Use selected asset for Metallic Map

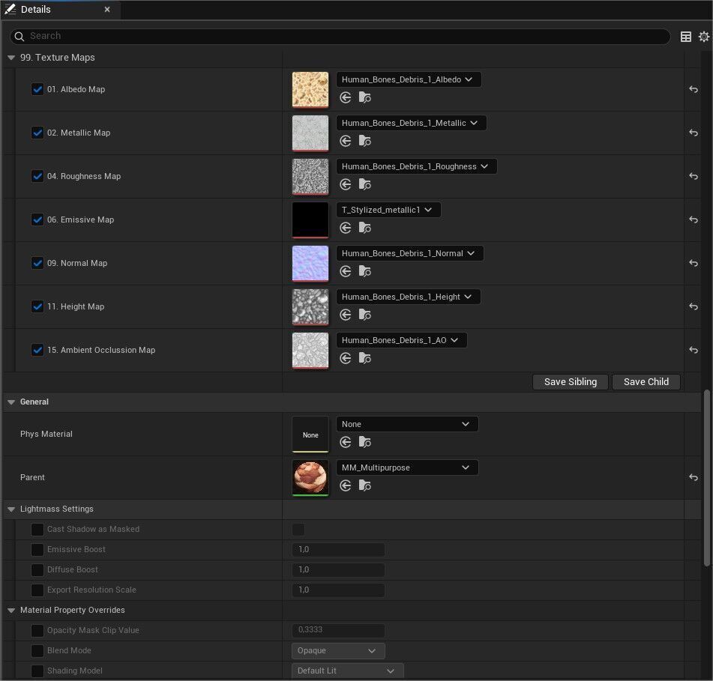point(346,141)
